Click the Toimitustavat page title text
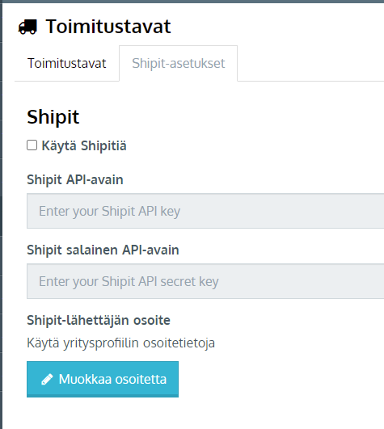 (108, 27)
